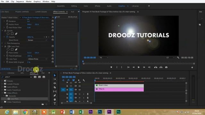Expand the Time Remapping section
205x115 pixels.
click(2, 43)
